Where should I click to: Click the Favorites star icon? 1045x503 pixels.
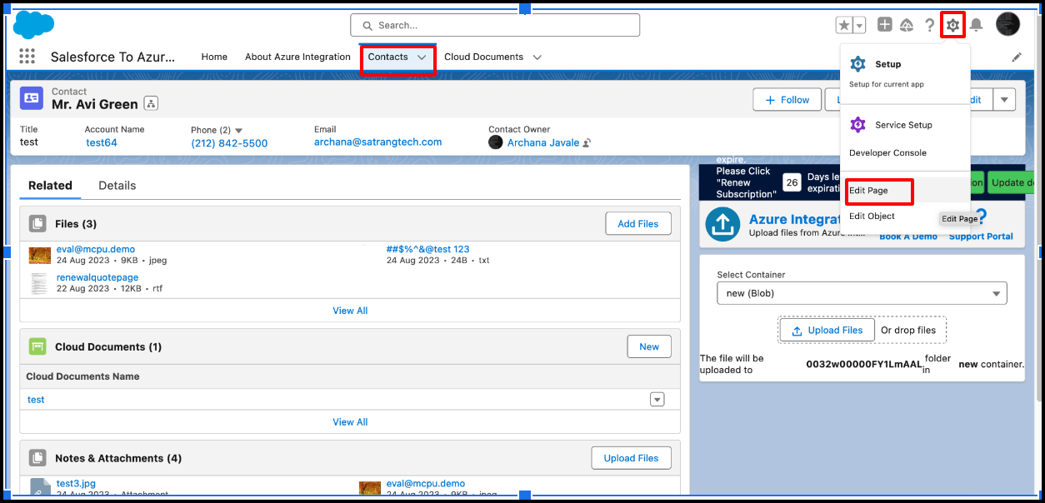[843, 25]
